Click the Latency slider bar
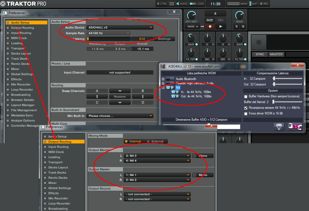Image resolution: width=309 pixels, height=211 pixels. click(108, 39)
